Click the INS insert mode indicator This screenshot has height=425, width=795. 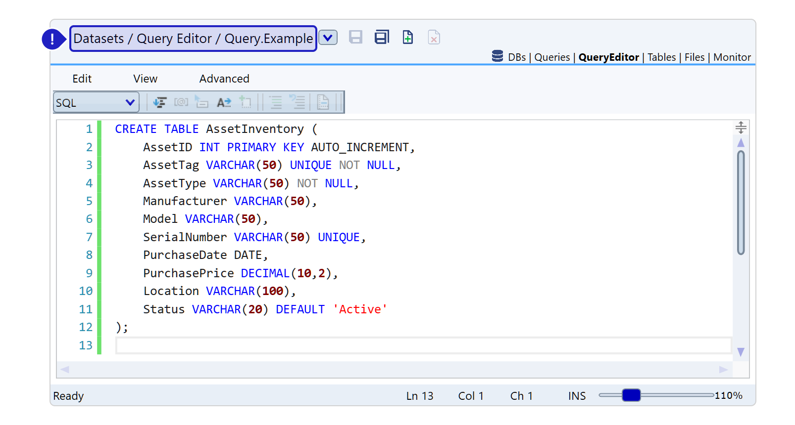click(577, 396)
